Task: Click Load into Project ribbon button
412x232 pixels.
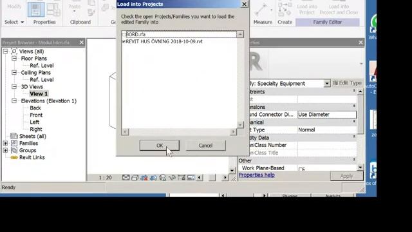Action: [307, 9]
